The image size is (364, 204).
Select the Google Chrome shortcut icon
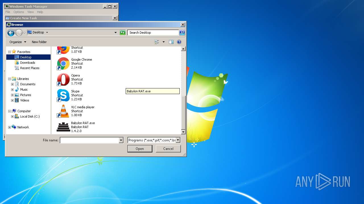click(63, 63)
